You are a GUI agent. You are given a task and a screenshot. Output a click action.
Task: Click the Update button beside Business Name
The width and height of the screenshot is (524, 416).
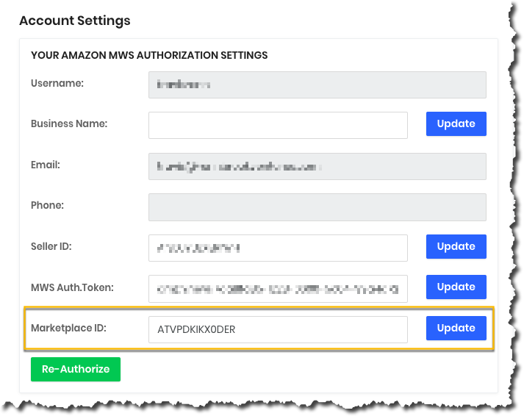(456, 123)
